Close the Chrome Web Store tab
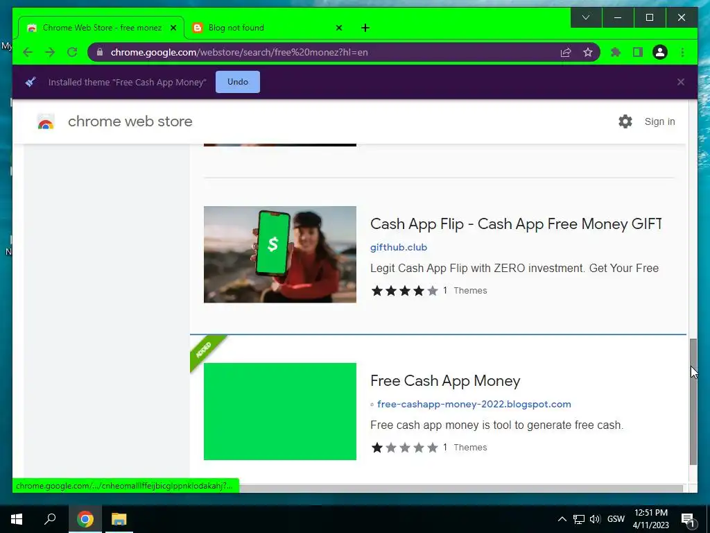Screen dimensions: 710x533 pos(173,28)
